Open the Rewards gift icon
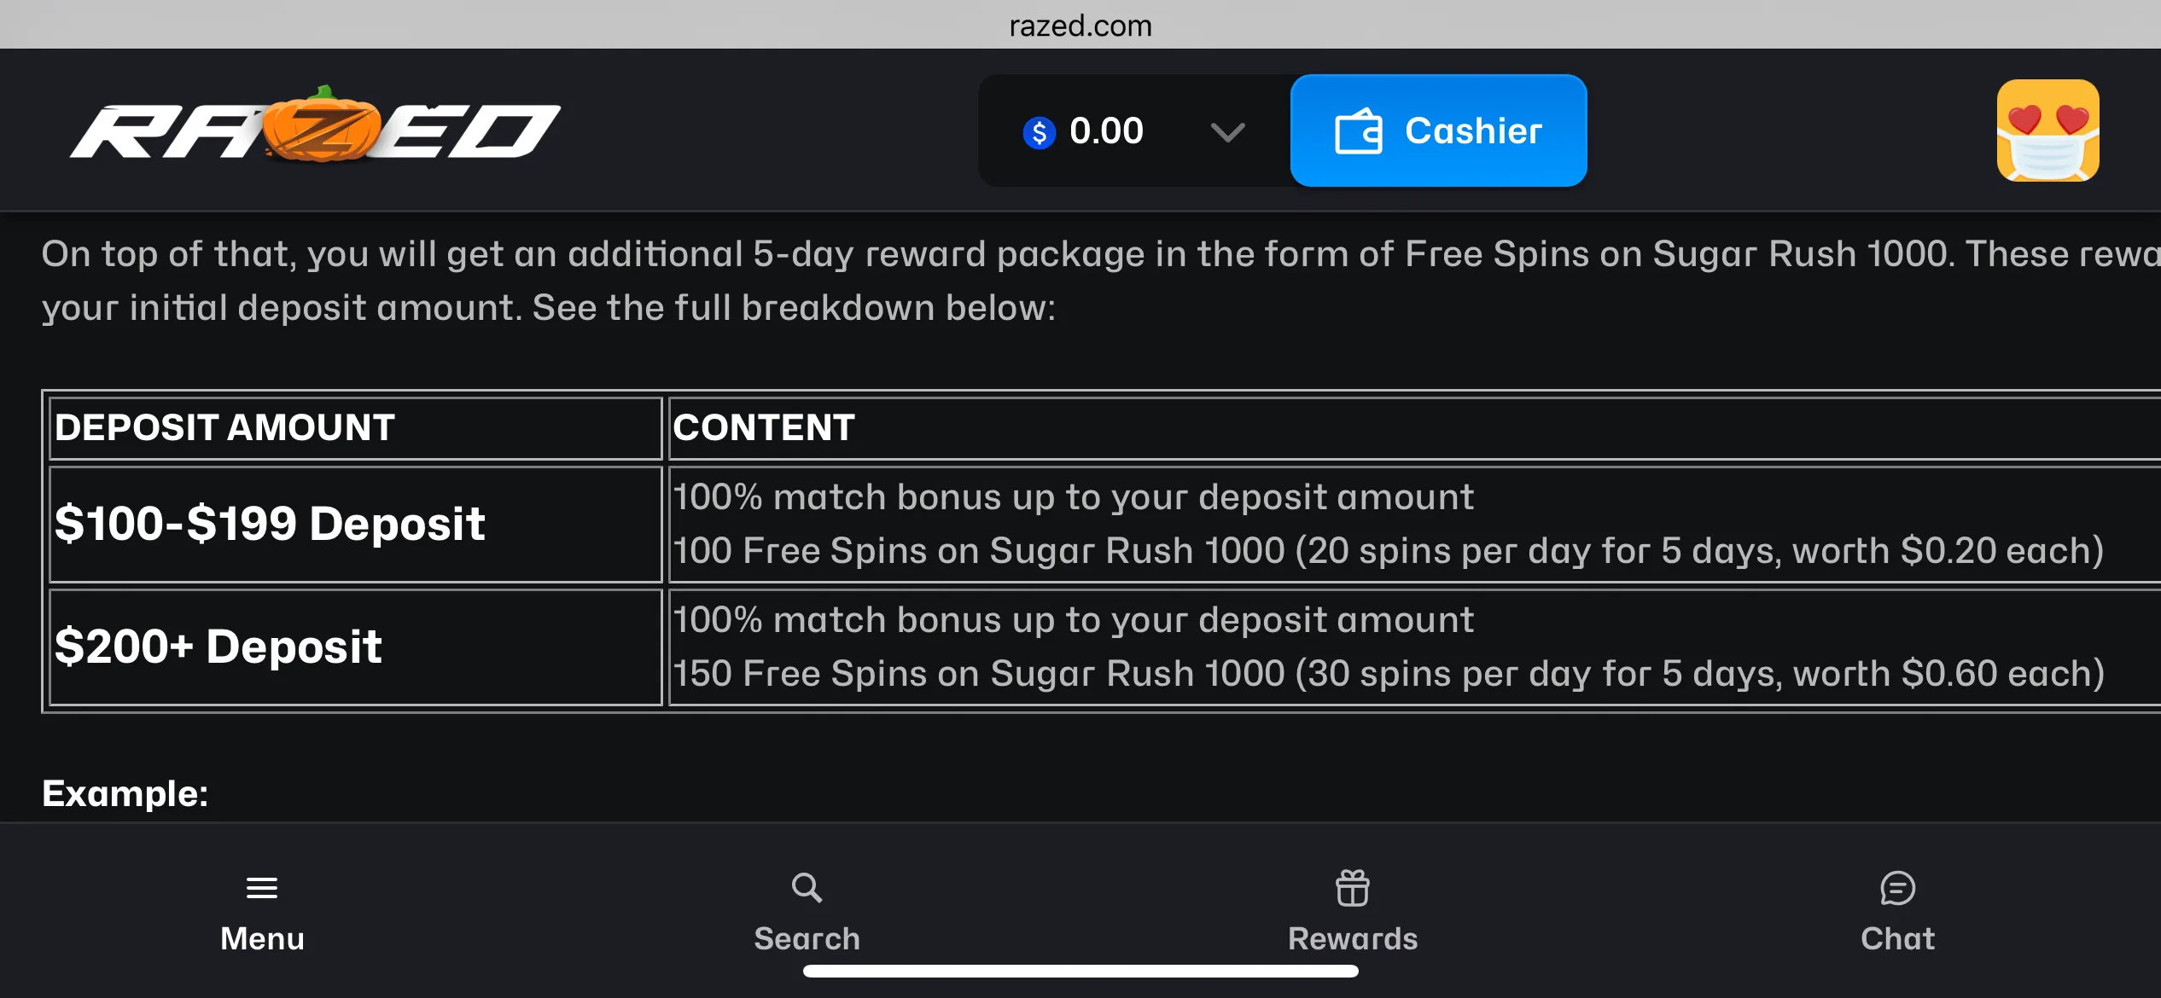Screen dimensions: 2161x998 pos(1353,888)
